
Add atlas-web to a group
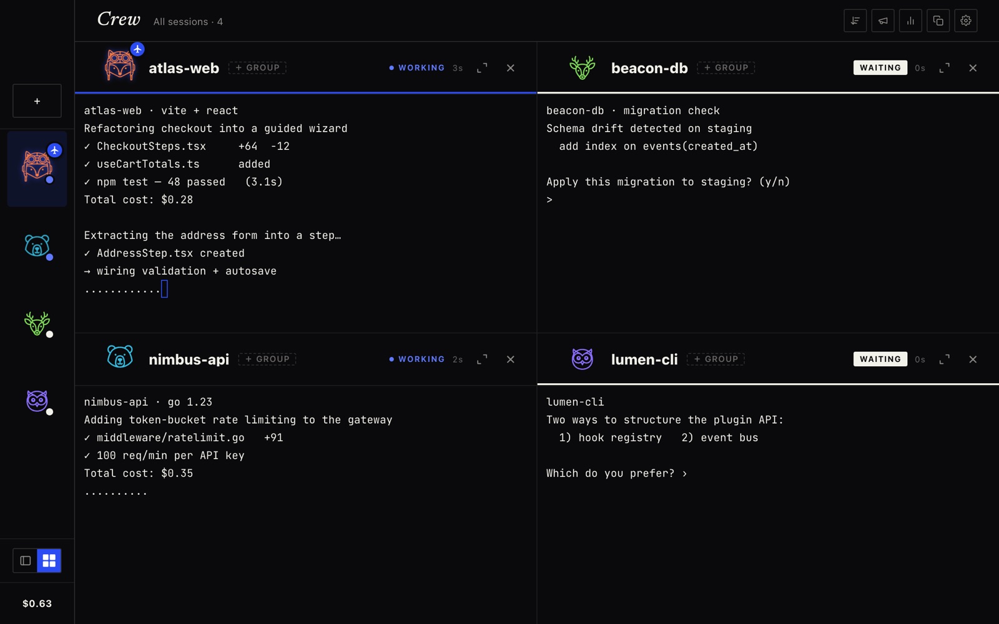(257, 67)
